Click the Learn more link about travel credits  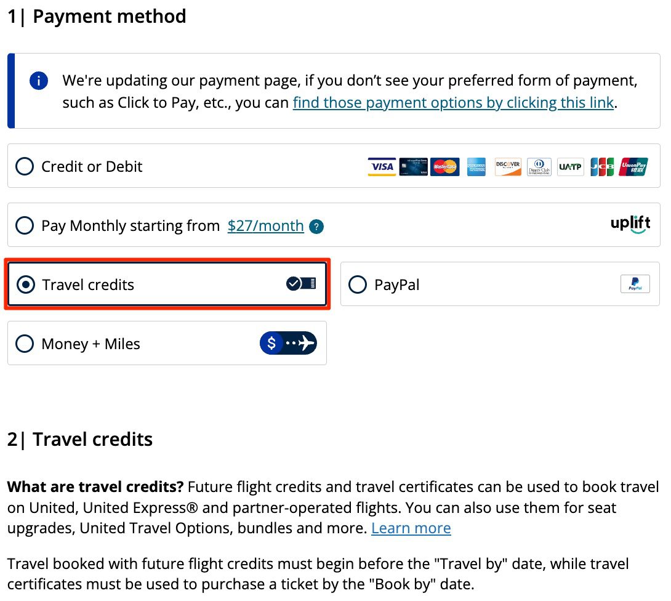[411, 528]
